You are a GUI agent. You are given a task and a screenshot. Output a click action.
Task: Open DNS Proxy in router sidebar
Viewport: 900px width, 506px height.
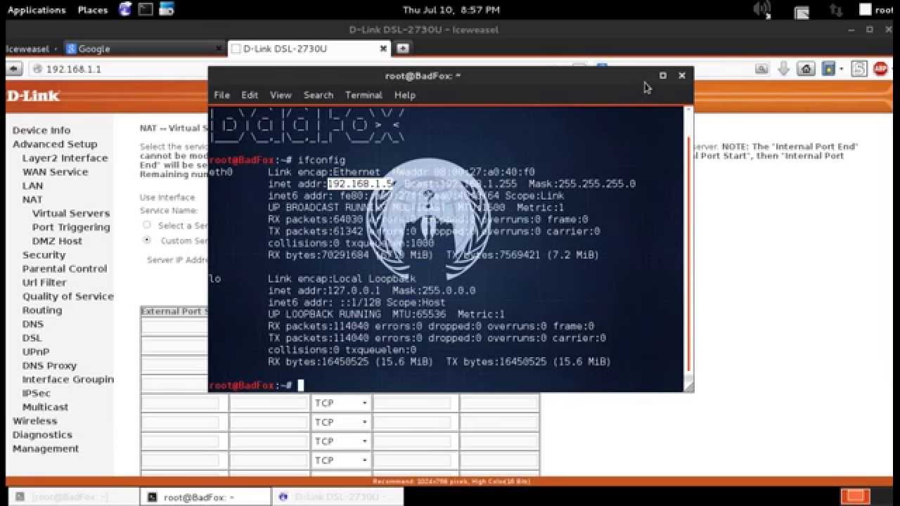(49, 365)
